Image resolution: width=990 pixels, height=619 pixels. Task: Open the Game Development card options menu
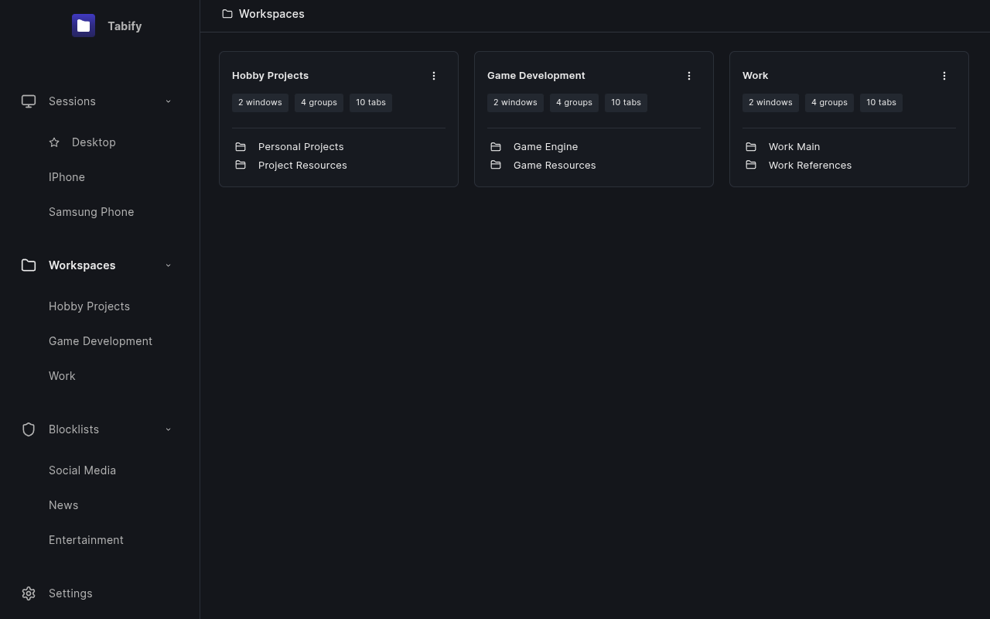(x=689, y=75)
